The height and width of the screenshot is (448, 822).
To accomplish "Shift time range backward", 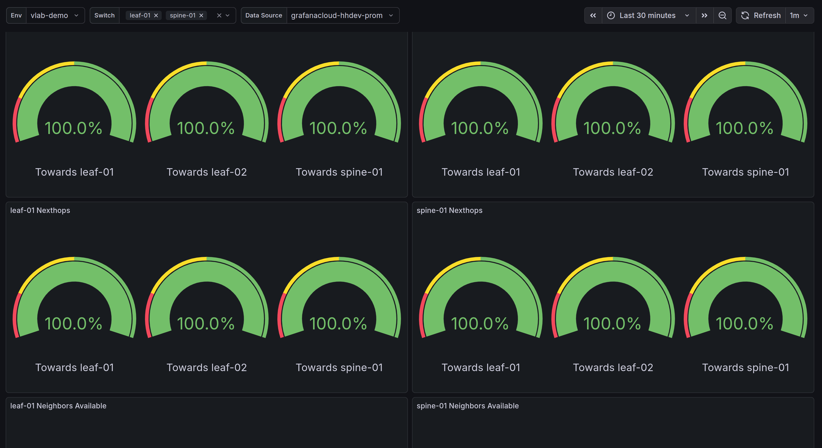I will point(593,15).
